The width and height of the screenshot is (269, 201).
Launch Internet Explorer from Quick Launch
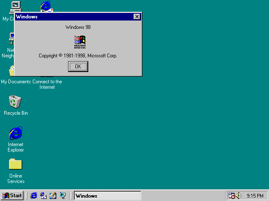coord(34,196)
